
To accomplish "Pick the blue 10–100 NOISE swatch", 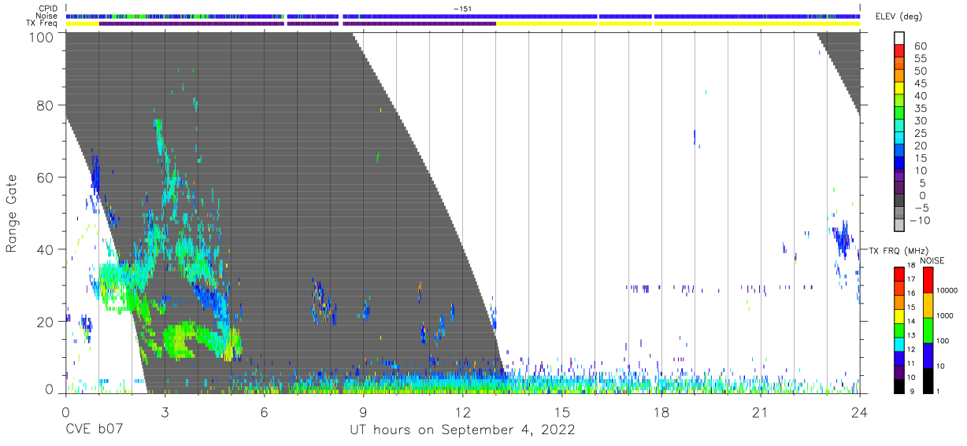I will pyautogui.click(x=928, y=355).
